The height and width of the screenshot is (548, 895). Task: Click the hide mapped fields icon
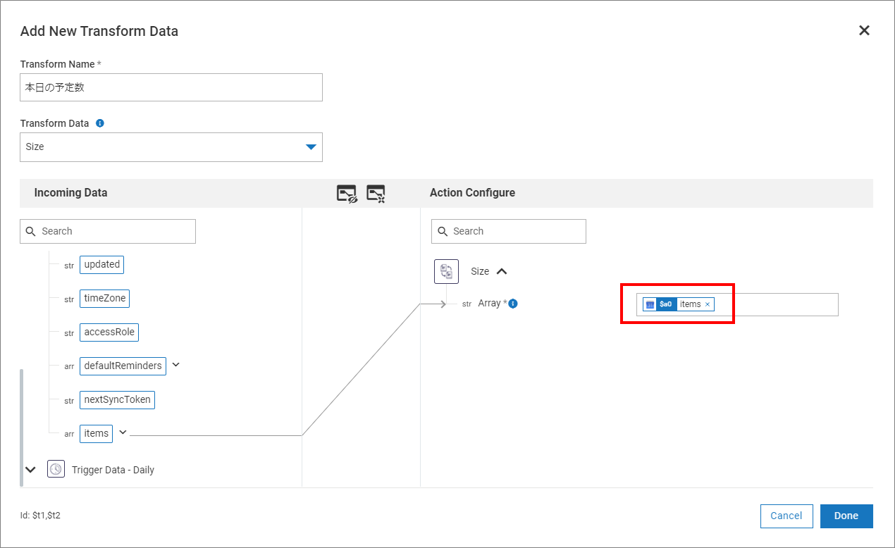[347, 194]
